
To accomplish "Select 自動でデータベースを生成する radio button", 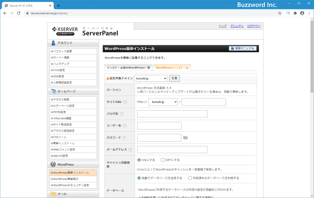I will point(139,178).
